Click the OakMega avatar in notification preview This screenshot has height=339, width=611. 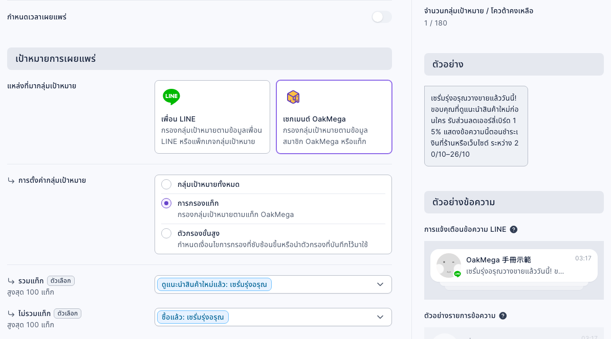pyautogui.click(x=448, y=265)
